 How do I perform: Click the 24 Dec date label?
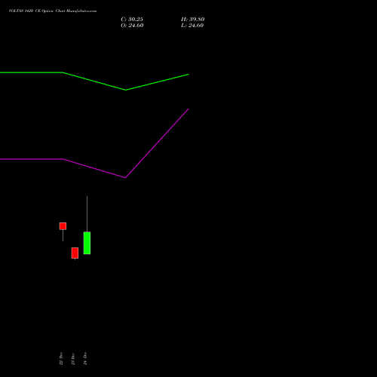pos(85,358)
